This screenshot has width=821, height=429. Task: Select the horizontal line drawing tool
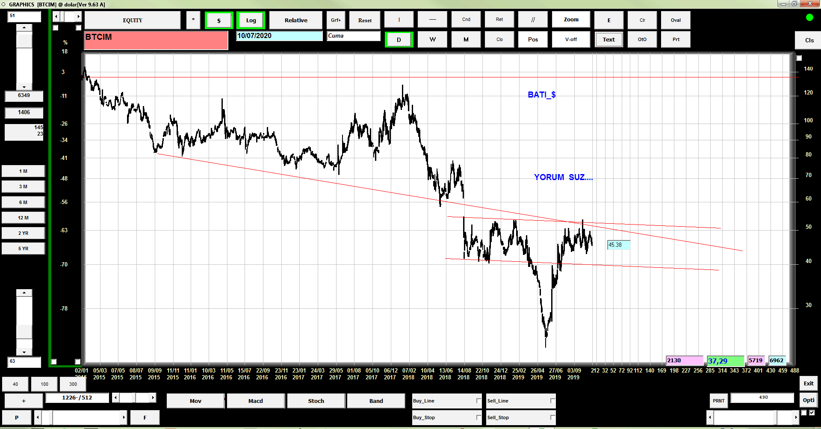tap(432, 20)
